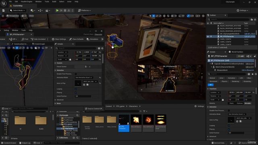Click the Stop simulation button in toolbar
This screenshot has width=258, height=145.
coord(65,10)
